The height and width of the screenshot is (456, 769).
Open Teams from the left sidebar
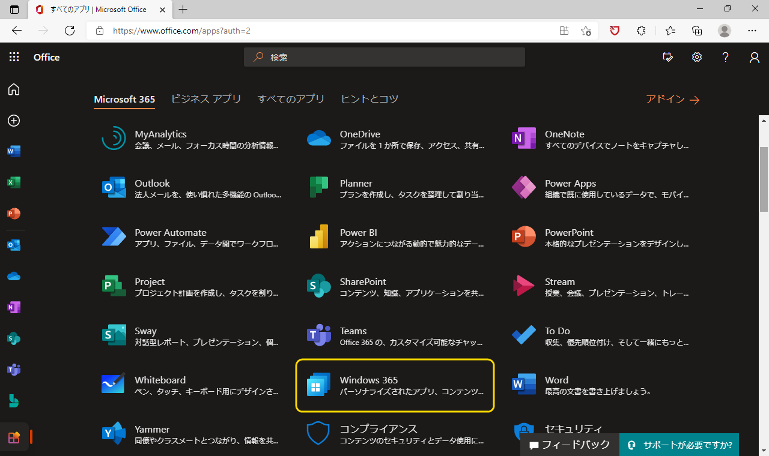coord(14,370)
